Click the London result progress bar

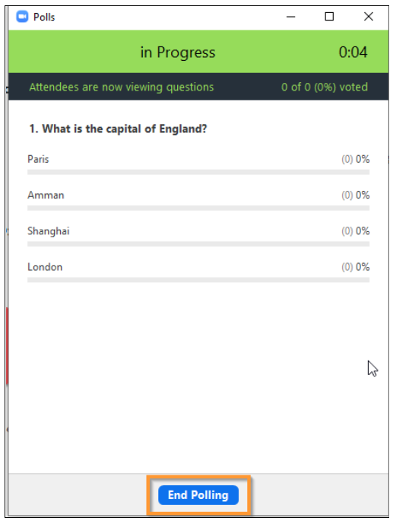[198, 280]
